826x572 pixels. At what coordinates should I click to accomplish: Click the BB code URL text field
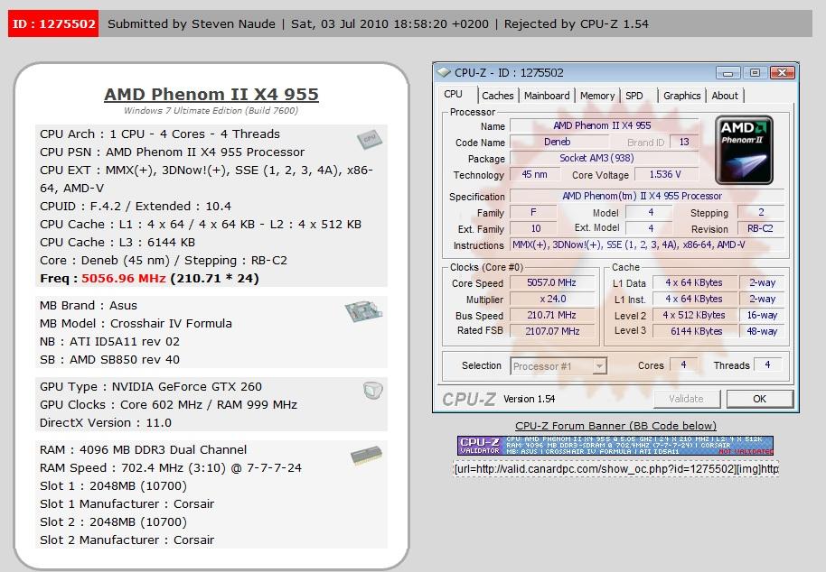point(615,468)
